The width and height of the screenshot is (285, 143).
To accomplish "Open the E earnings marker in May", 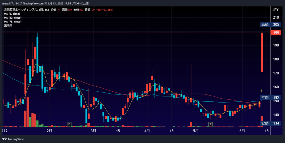I will click(x=210, y=124).
